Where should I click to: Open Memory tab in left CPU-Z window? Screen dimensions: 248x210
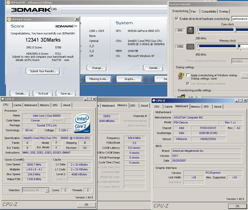44,105
